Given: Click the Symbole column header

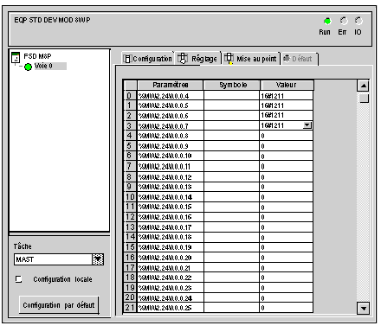Looking at the screenshot, I should point(232,85).
